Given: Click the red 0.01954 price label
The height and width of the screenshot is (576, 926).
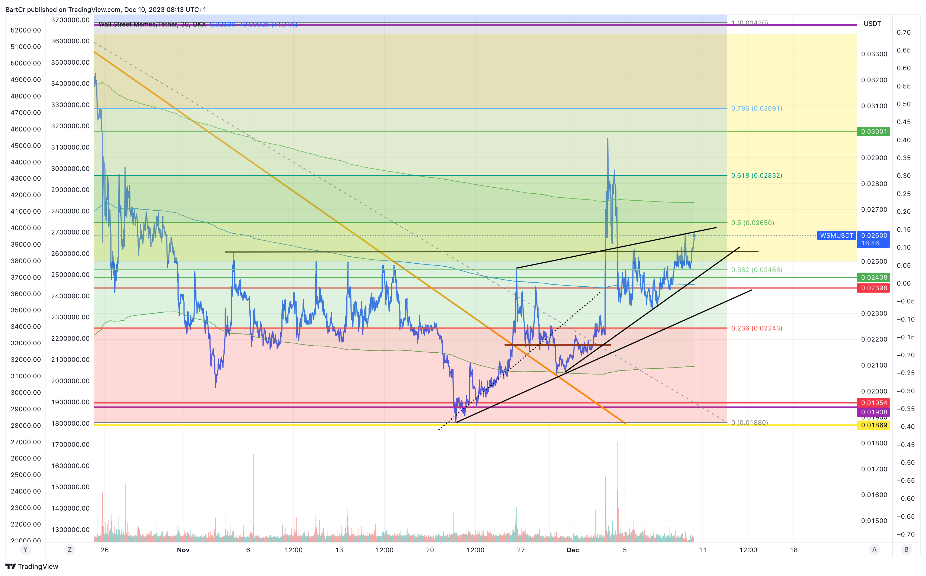Looking at the screenshot, I should point(874,403).
